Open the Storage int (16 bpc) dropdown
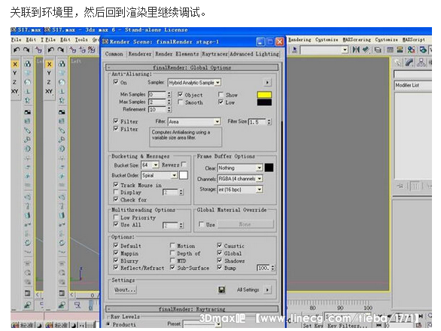The width and height of the screenshot is (441, 331). 240,189
